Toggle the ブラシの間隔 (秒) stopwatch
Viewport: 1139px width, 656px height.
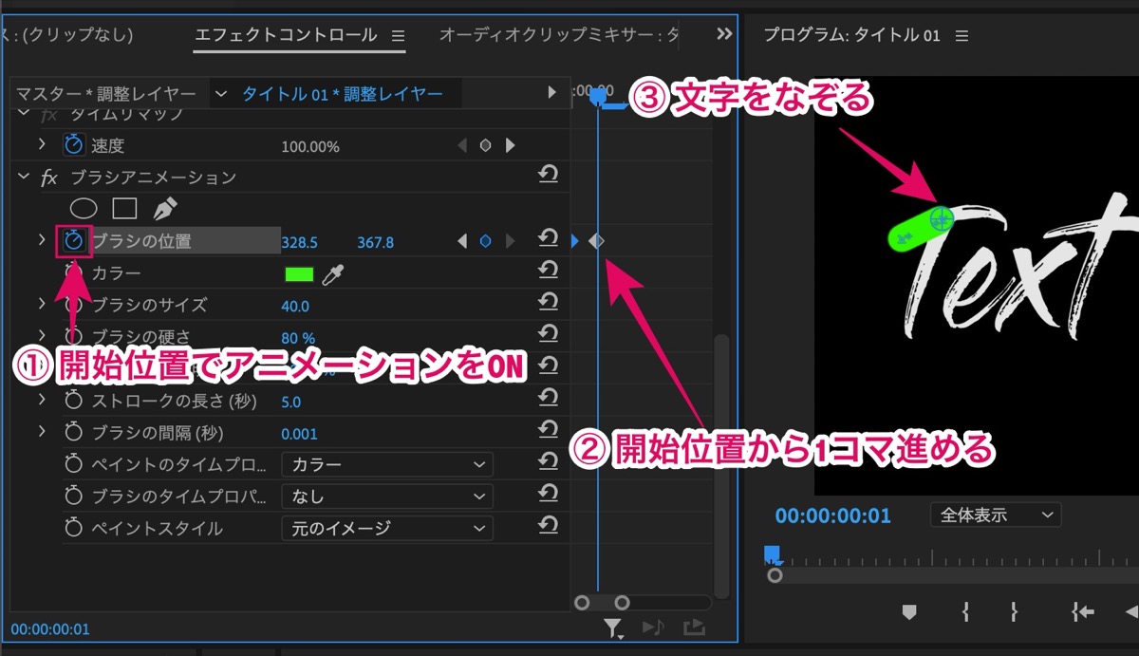tap(73, 433)
